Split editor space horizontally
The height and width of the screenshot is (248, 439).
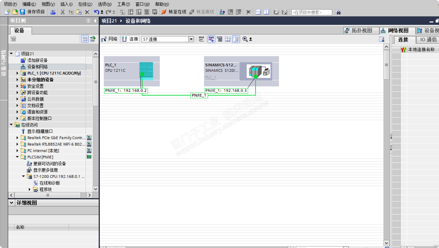(x=258, y=12)
